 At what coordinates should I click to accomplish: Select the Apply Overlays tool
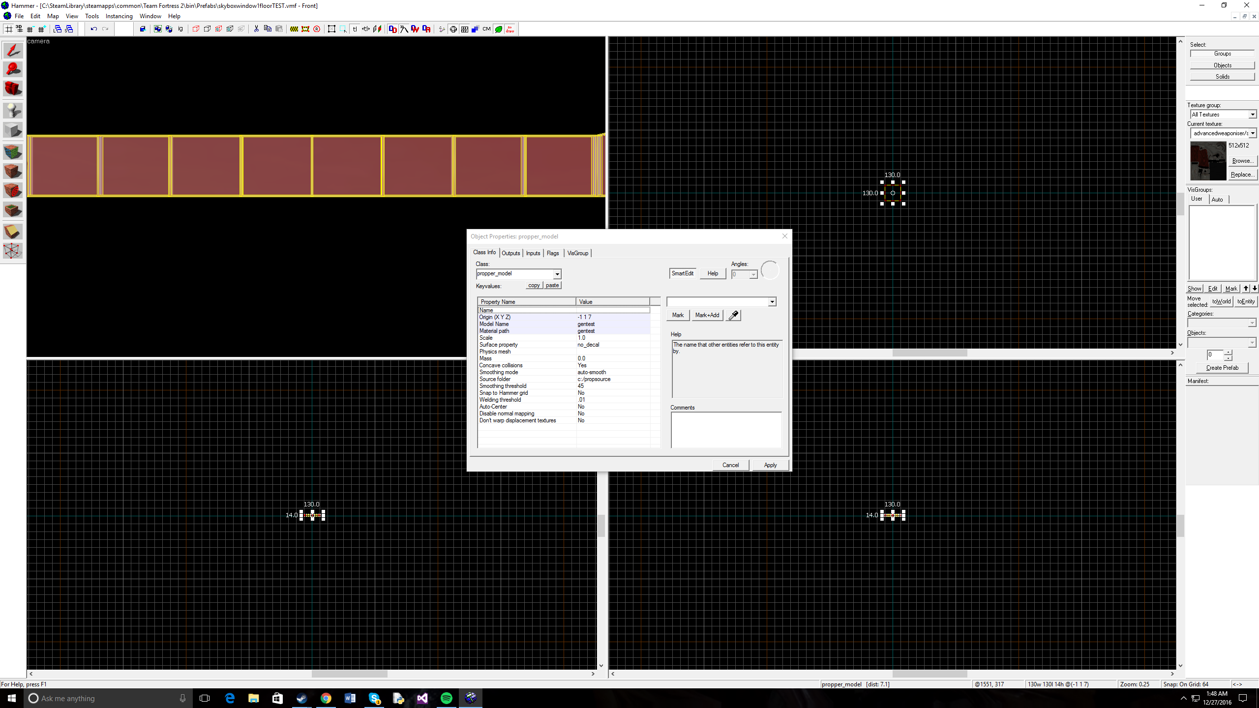tap(13, 210)
